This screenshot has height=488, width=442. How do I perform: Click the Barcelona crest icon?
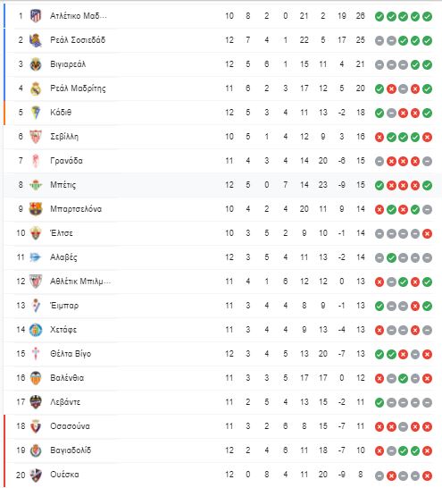(x=36, y=209)
